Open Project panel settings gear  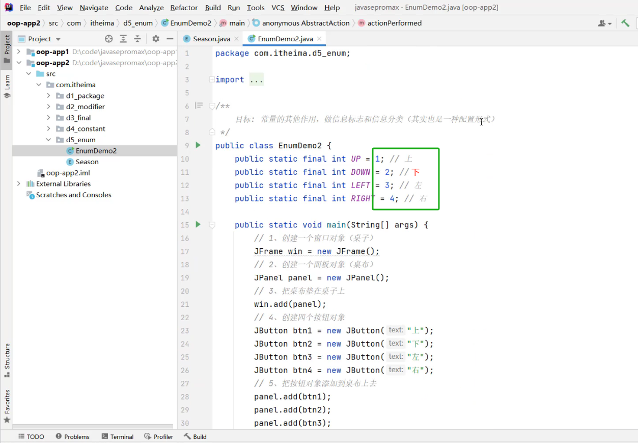pyautogui.click(x=156, y=39)
